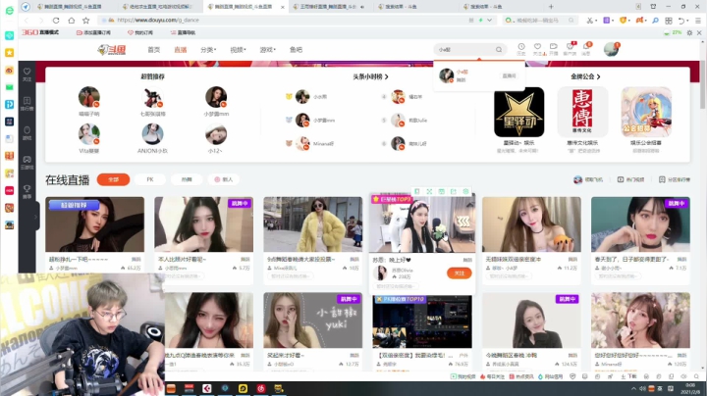Open the red NetEase music taskbar icon
The image size is (707, 396).
260,388
